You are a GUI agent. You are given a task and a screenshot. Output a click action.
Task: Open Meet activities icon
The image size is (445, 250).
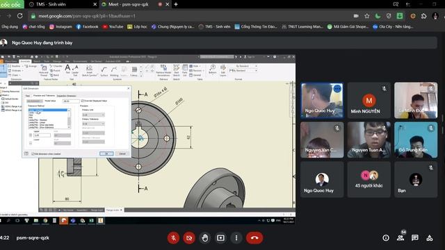[x=430, y=237]
